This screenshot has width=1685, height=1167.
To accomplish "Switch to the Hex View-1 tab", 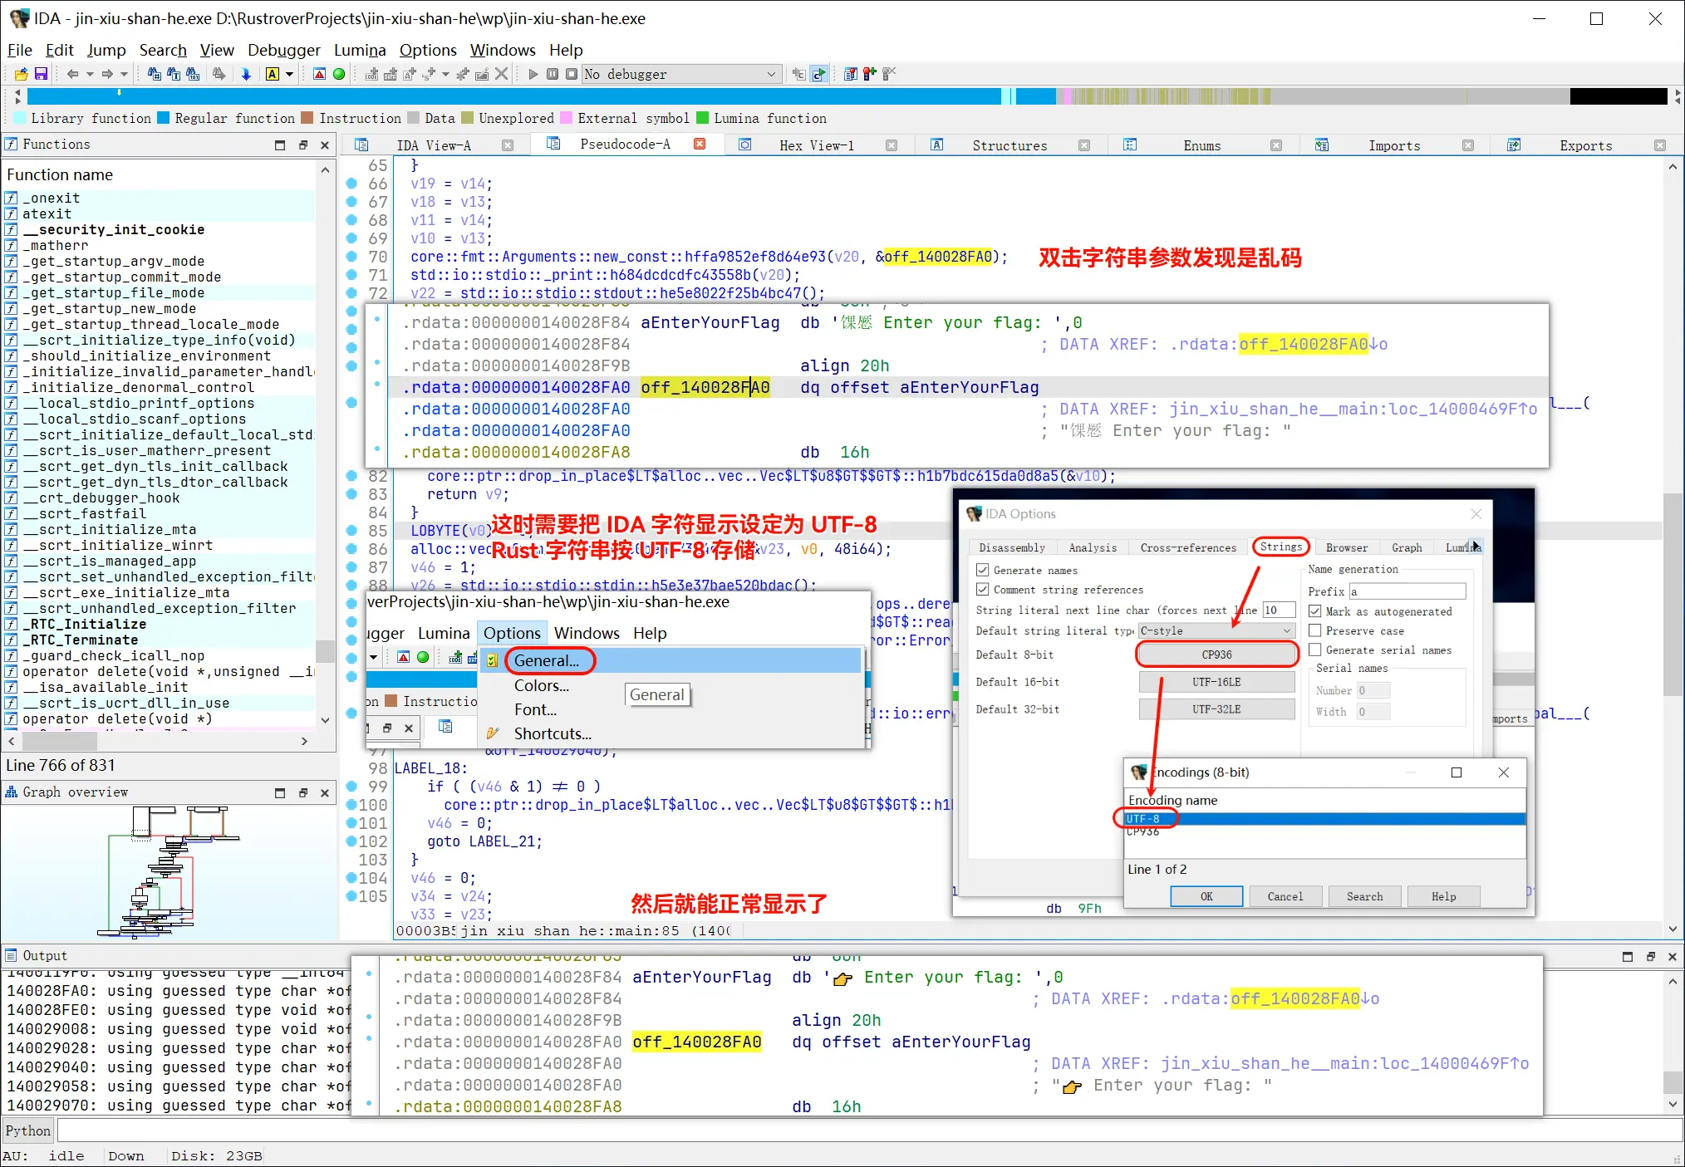I will 816,145.
